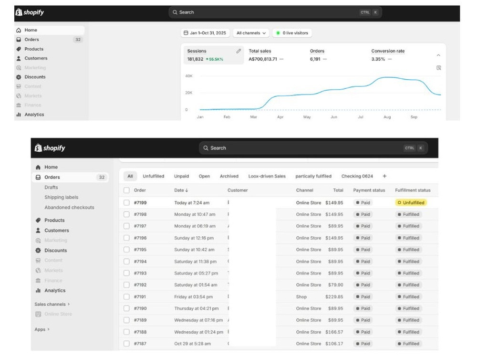Click the Marketing icon in the bottom window sidebar

pyautogui.click(x=38, y=241)
